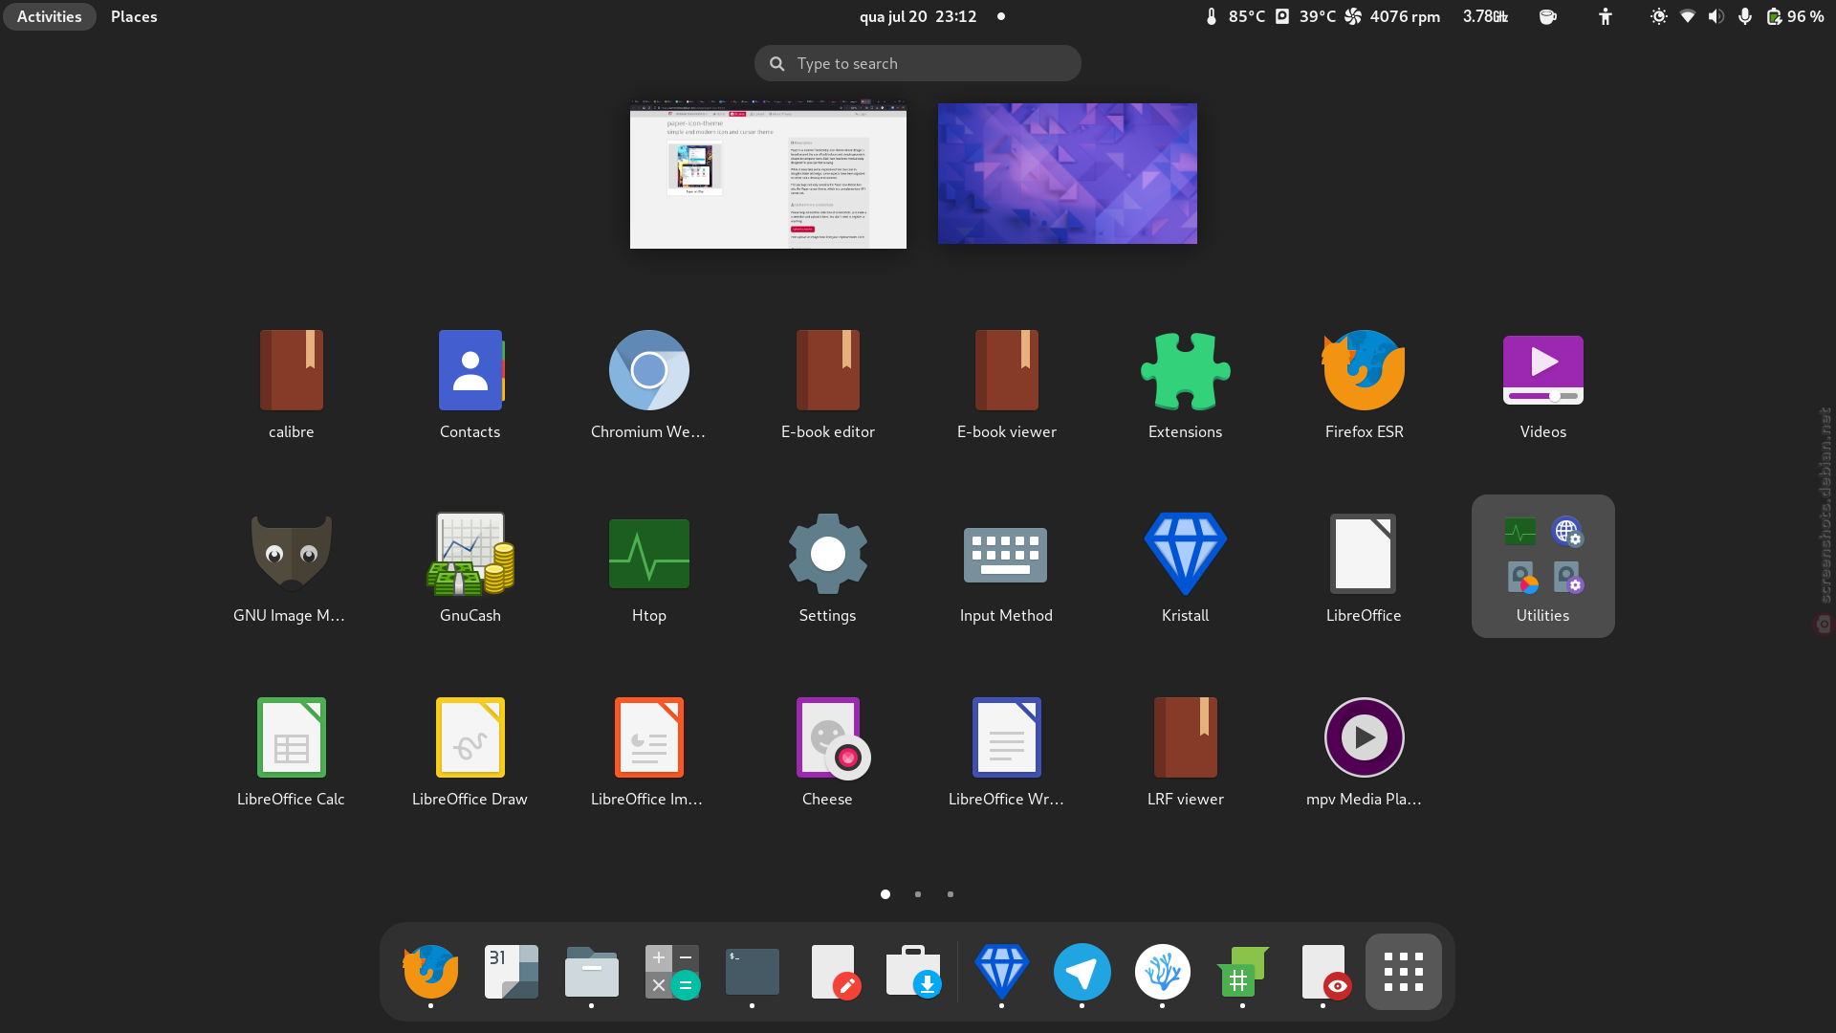This screenshot has height=1033, width=1836.
Task: Launch Chromium Web Browser
Action: (x=648, y=383)
